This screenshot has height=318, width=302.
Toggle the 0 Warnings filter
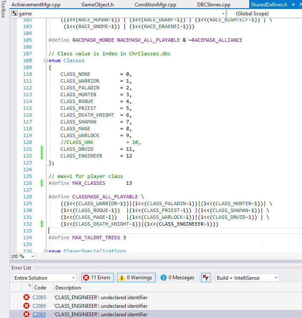(x=136, y=278)
